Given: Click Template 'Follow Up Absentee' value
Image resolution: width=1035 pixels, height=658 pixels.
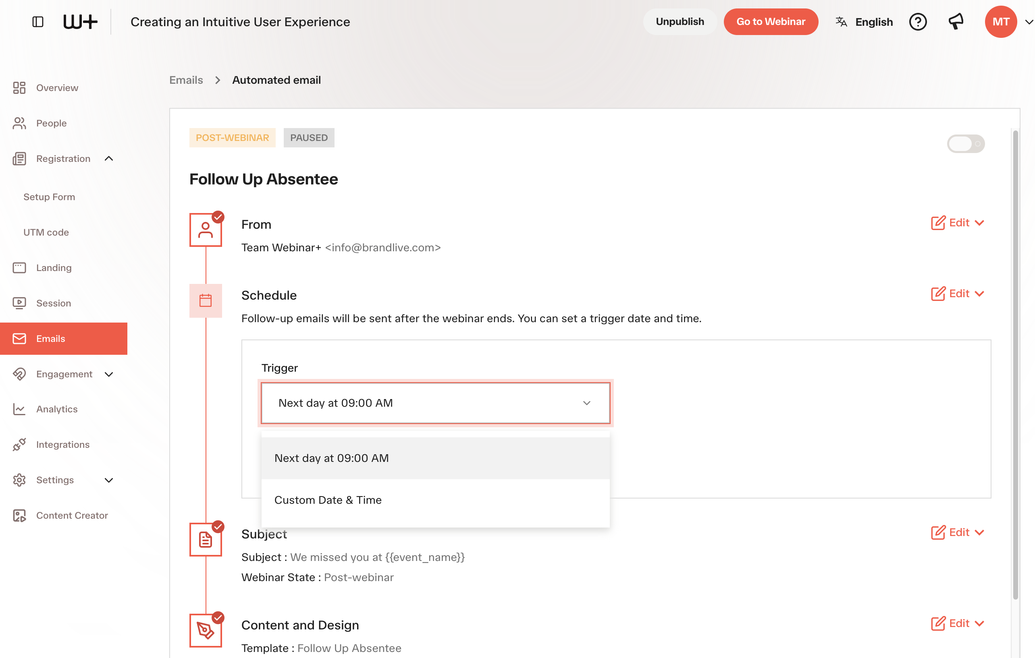Looking at the screenshot, I should 349,649.
